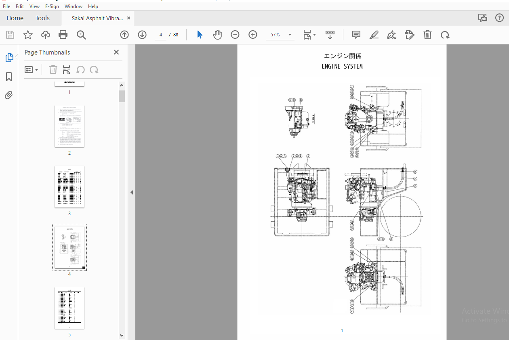Delete page using toolbar trash icon
Screen dimensions: 509x340
pos(427,35)
